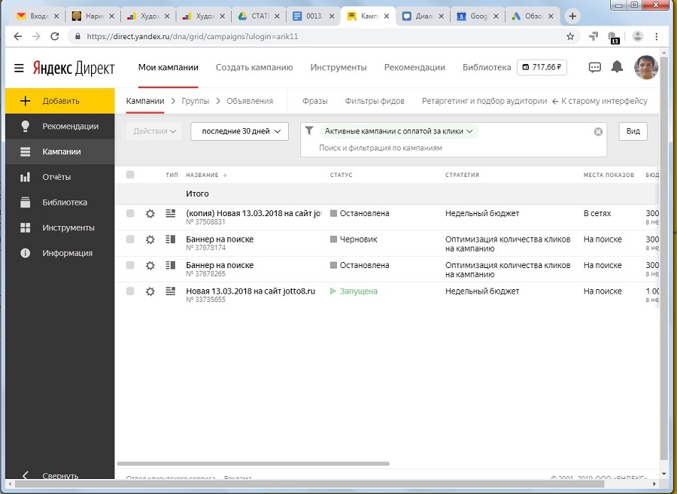This screenshot has height=494, width=677.
Task: Sort by the НАЗВАНИЕ column header
Action: [206, 175]
